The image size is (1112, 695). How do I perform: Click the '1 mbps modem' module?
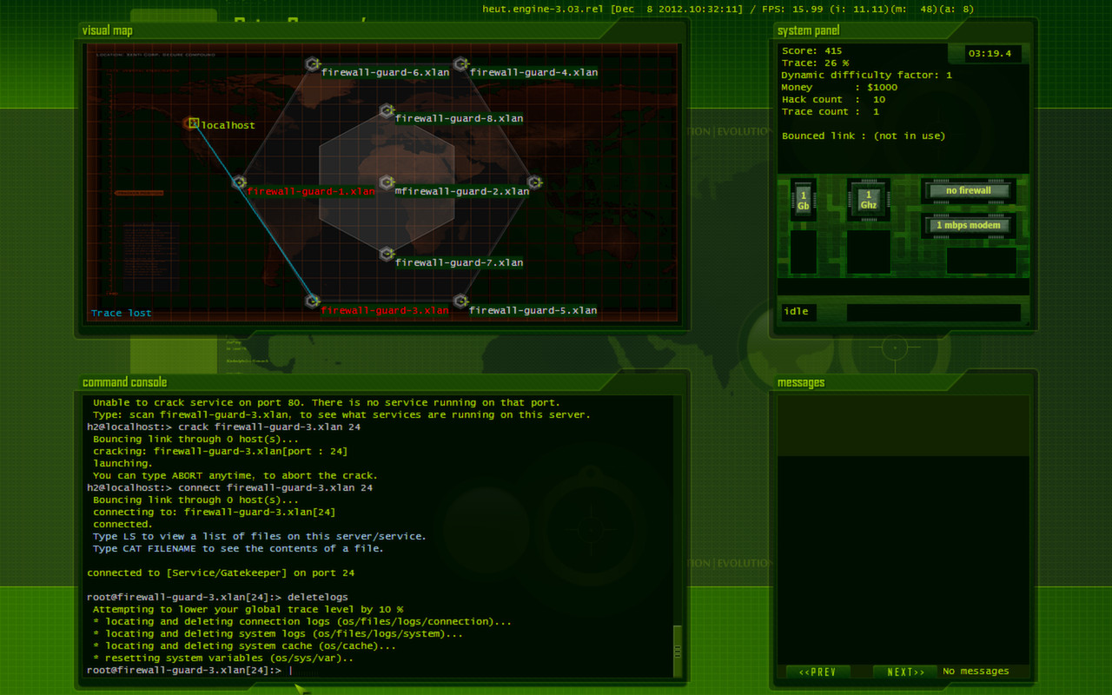click(x=968, y=225)
